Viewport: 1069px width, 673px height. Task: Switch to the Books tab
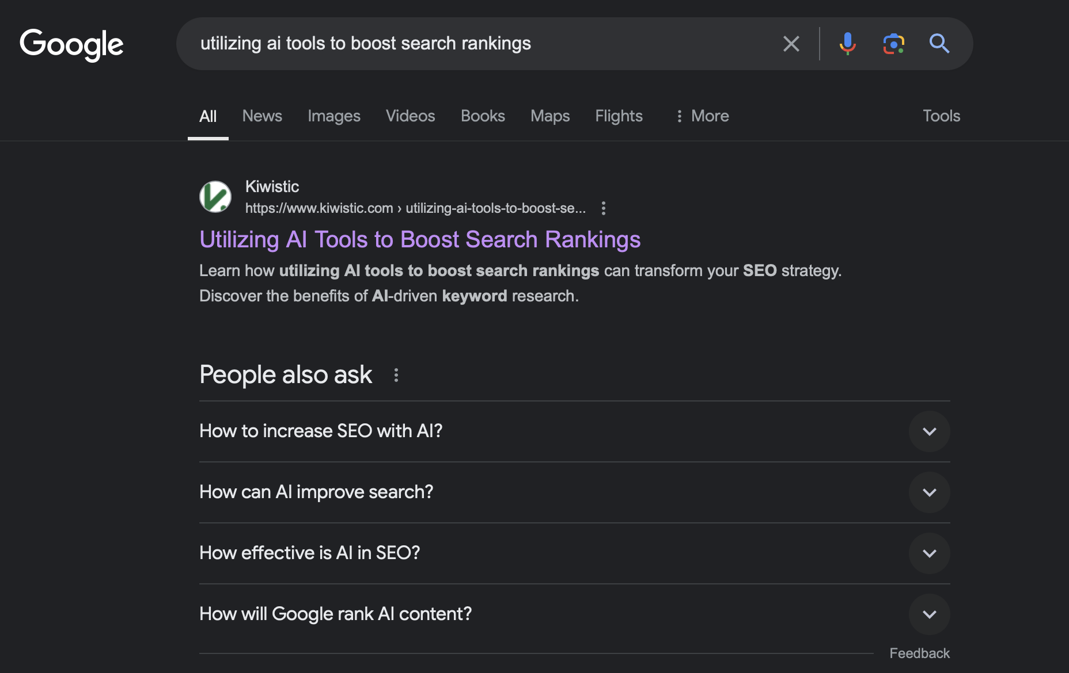483,116
